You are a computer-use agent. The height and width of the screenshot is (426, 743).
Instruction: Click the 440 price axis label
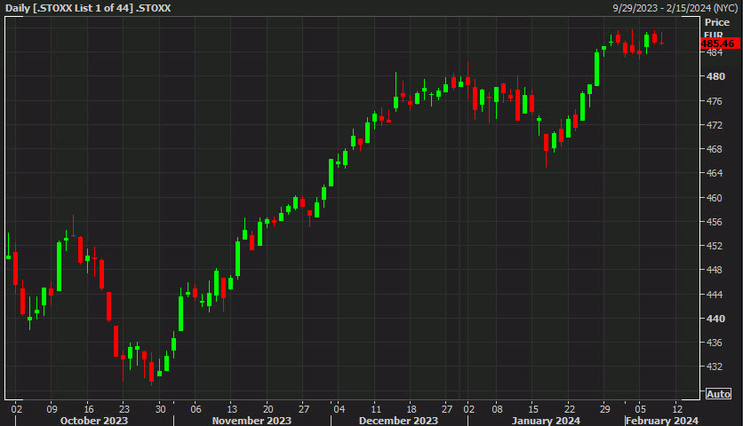pos(715,319)
